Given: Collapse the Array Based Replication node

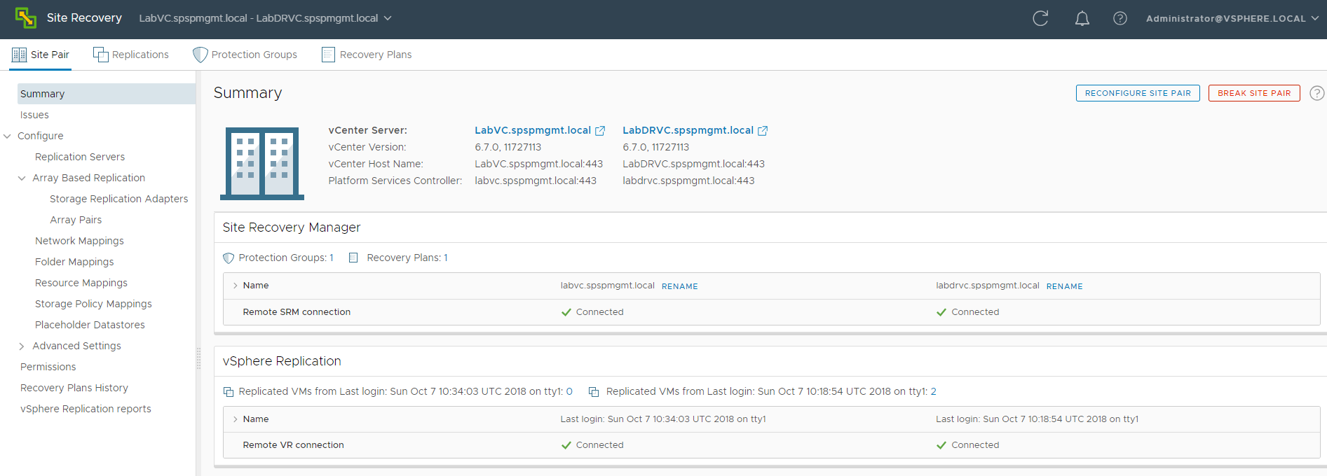Looking at the screenshot, I should coord(22,178).
